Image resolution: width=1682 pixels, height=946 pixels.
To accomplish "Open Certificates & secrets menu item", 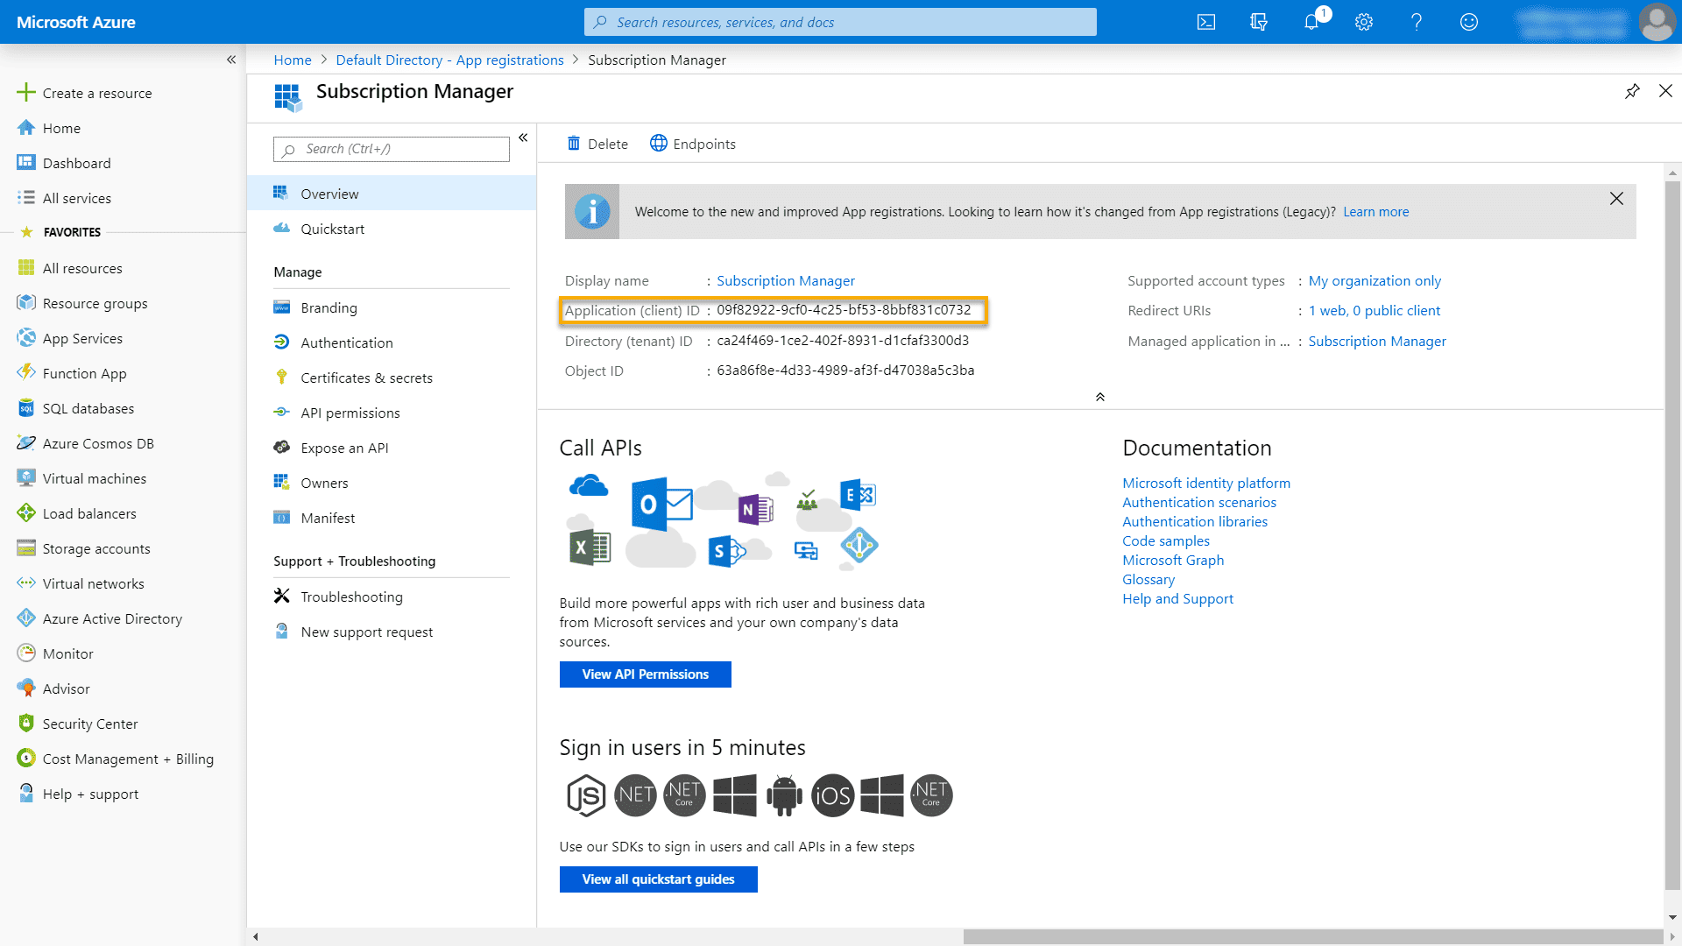I will pyautogui.click(x=366, y=378).
